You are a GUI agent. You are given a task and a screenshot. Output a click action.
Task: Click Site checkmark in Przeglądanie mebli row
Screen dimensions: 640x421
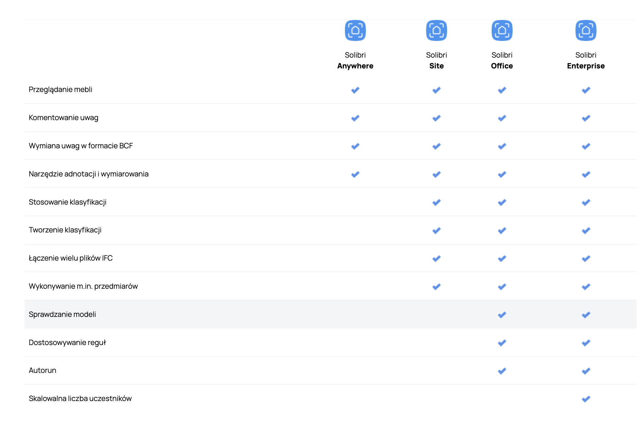pos(436,90)
